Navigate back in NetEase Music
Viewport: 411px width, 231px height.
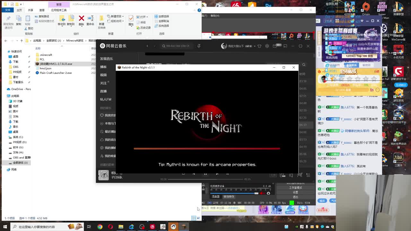click(x=147, y=46)
